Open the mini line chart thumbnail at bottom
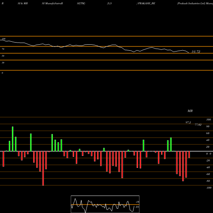The height and width of the screenshot is (213, 213). [105, 204]
